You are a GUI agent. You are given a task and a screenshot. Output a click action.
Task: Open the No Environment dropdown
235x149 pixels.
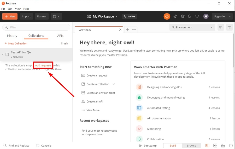coord(192,27)
